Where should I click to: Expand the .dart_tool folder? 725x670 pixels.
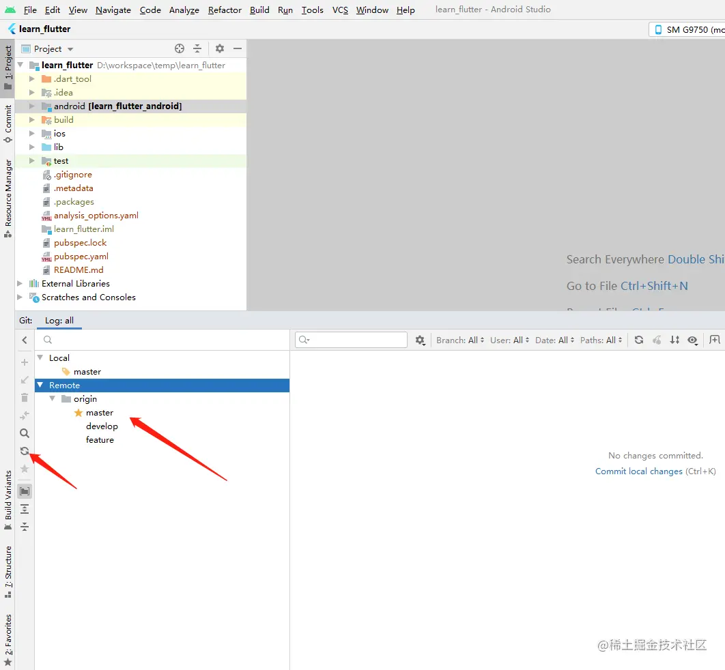pyautogui.click(x=32, y=79)
